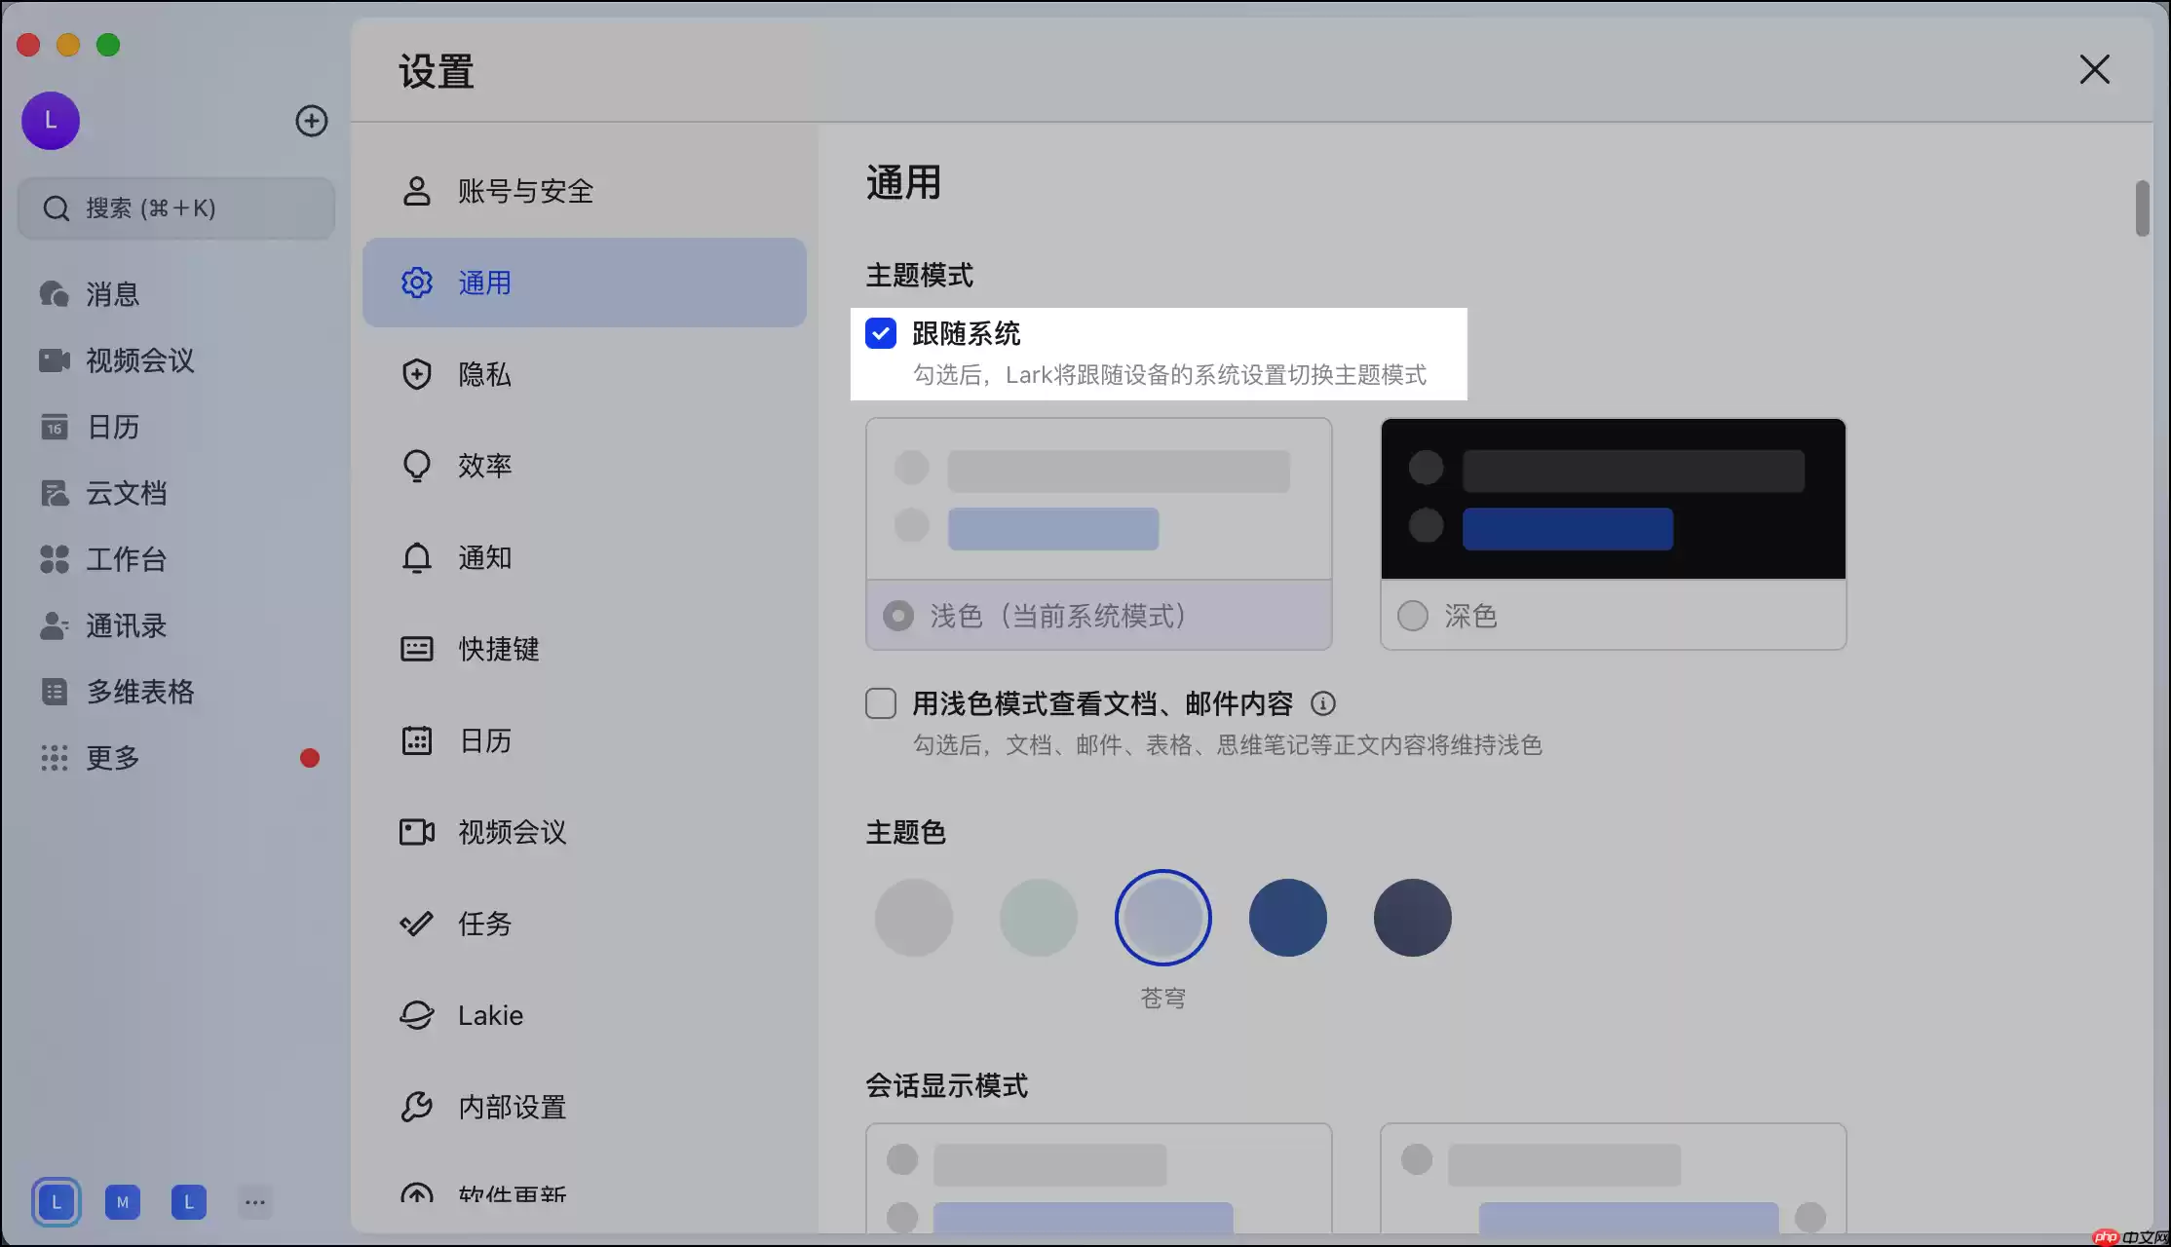
Task: Open the 日历 calendar icon
Action: pos(54,427)
